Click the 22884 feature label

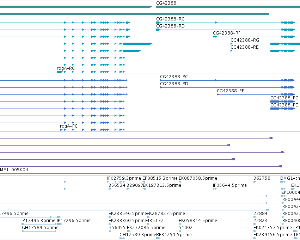[261, 214]
